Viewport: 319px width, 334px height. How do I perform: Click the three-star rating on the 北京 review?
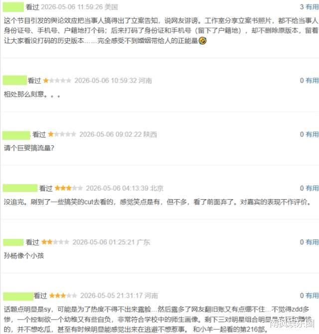tap(69, 188)
